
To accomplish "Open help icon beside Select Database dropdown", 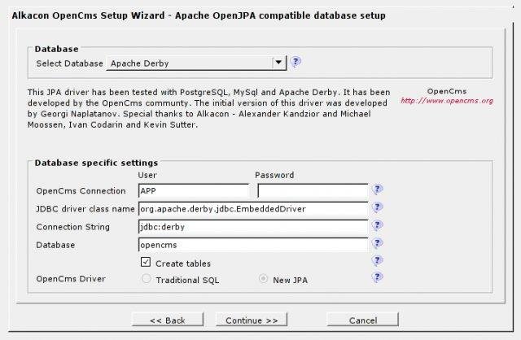I will tap(296, 62).
